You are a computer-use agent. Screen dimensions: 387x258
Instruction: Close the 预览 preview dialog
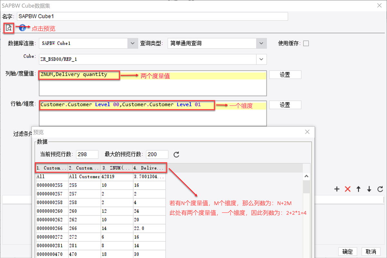pos(307,132)
